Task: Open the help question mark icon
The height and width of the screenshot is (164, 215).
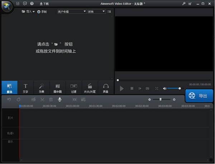Action: click(x=32, y=4)
